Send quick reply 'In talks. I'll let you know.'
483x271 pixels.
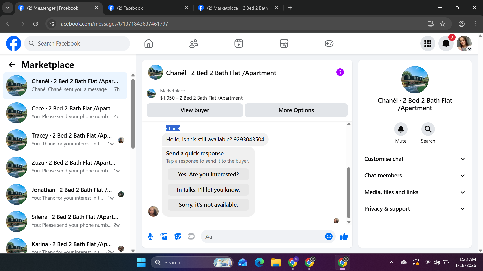click(208, 190)
